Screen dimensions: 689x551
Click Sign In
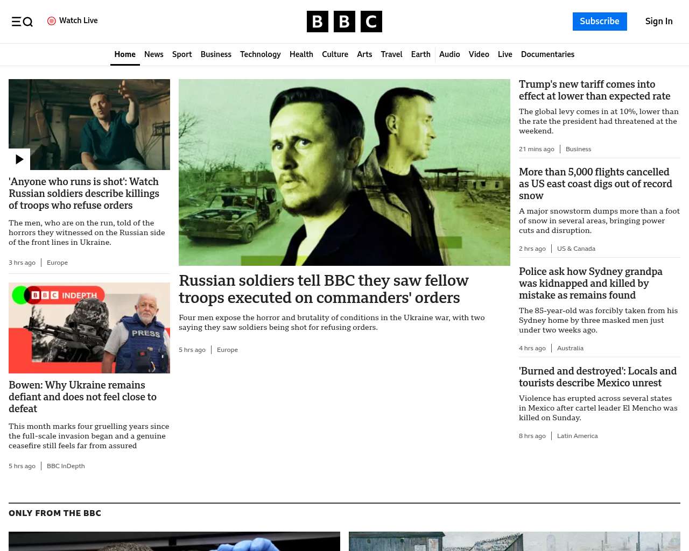tap(659, 22)
